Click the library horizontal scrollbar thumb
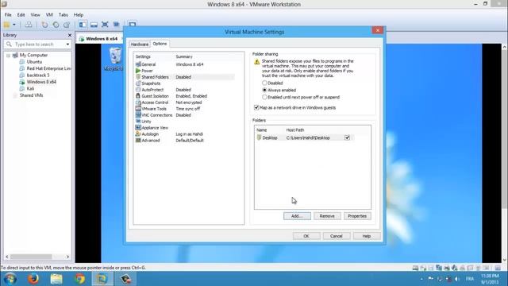Image resolution: width=508 pixels, height=286 pixels. [x=31, y=257]
